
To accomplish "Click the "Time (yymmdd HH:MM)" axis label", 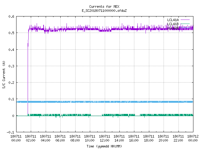I will [x=104, y=146].
